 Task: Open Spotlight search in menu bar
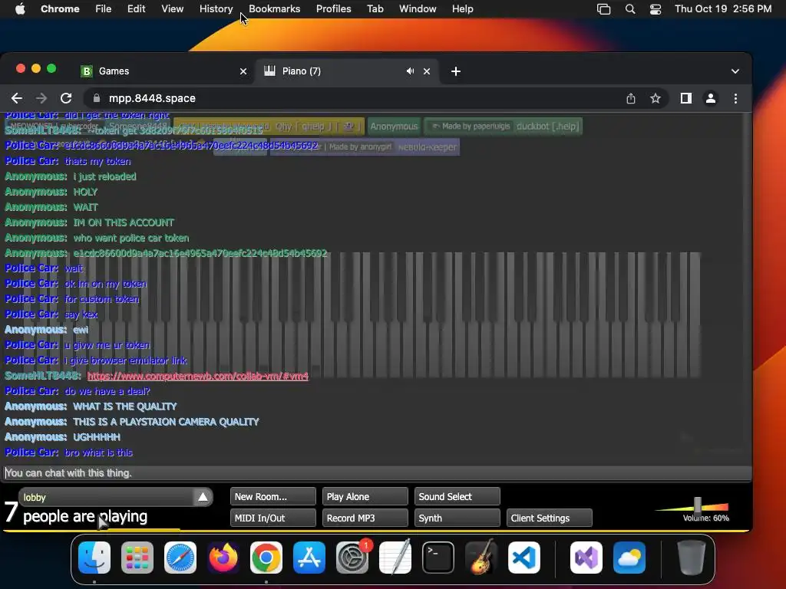pyautogui.click(x=630, y=9)
